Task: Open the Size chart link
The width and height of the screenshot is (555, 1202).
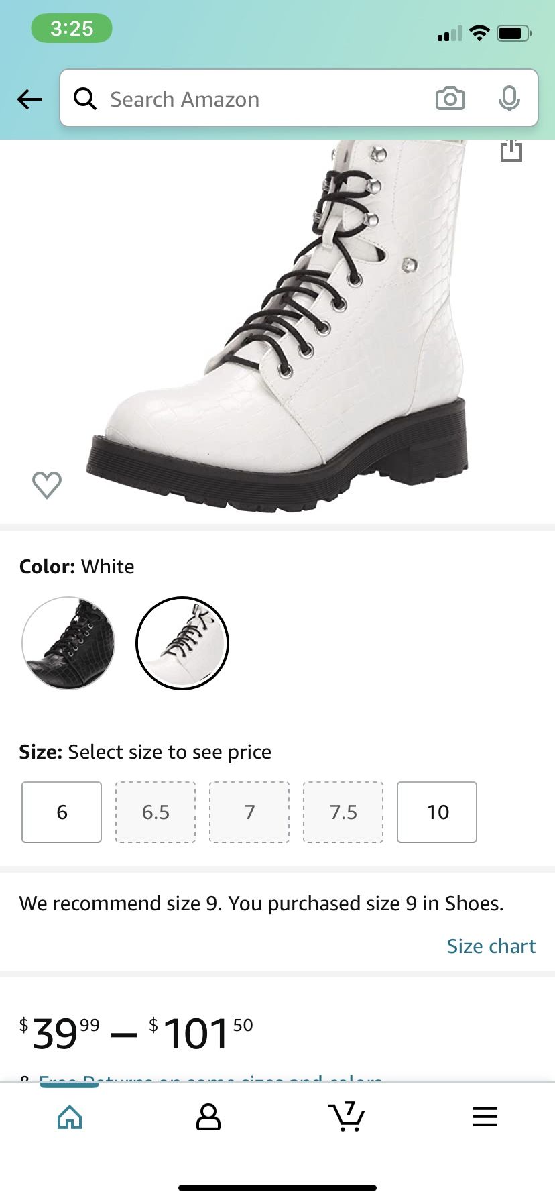Action: pyautogui.click(x=491, y=946)
